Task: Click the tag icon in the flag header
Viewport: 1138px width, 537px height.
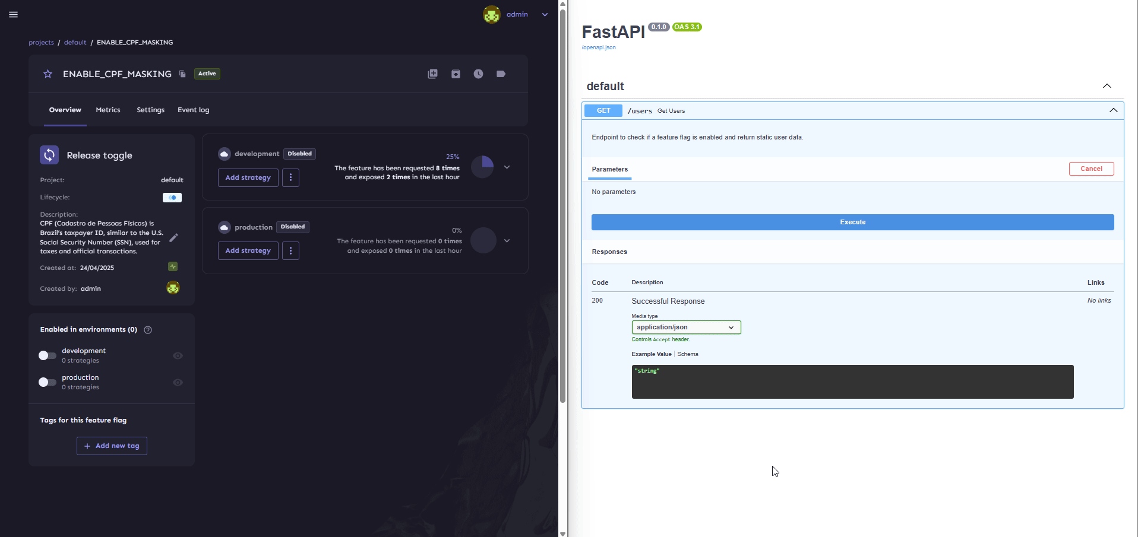Action: tap(501, 74)
